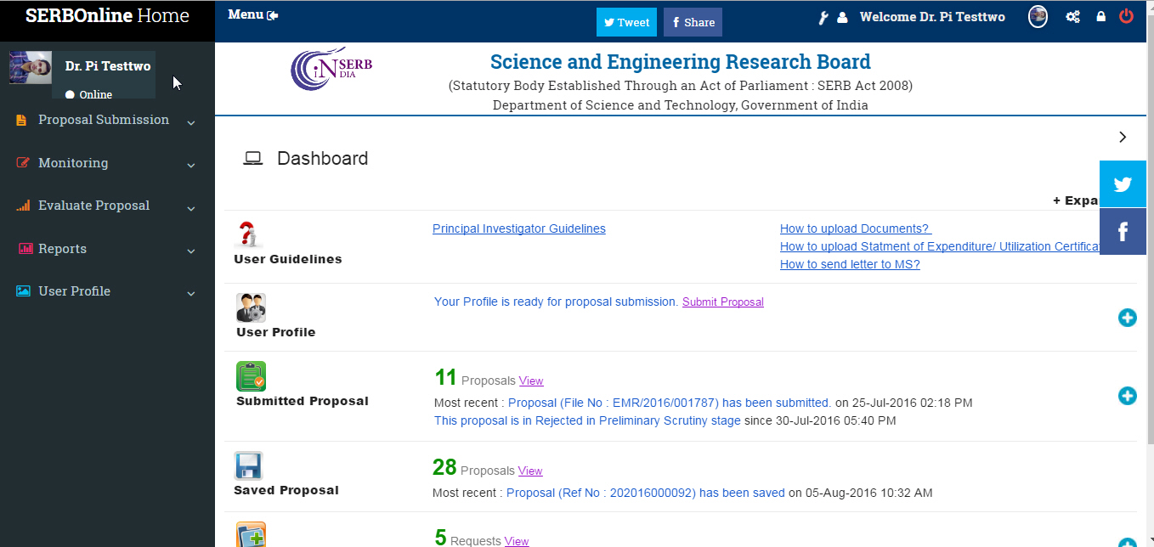Expand the User Profile section plus icon

pyautogui.click(x=1127, y=318)
